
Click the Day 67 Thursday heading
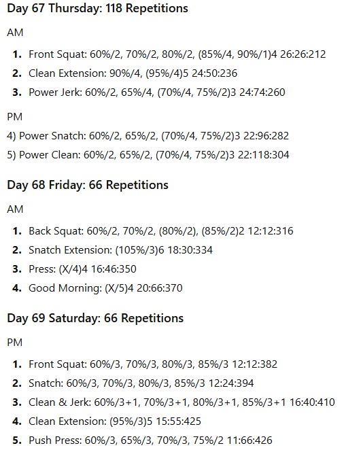pyautogui.click(x=98, y=8)
